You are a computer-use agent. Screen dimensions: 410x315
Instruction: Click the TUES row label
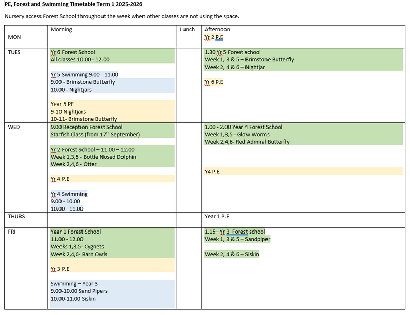[15, 52]
